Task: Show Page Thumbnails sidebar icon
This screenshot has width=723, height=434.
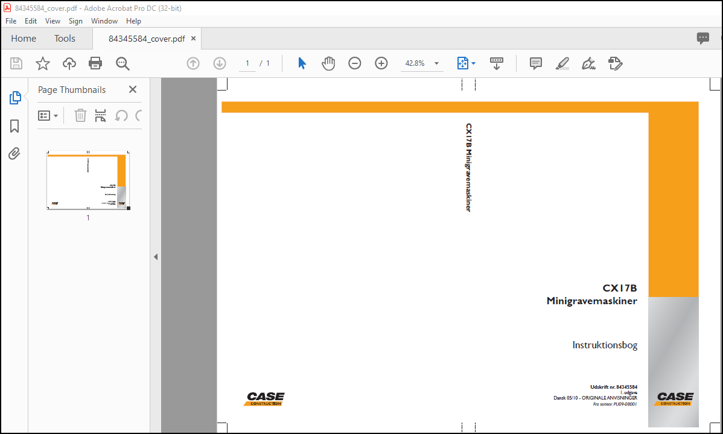Action: coord(14,98)
